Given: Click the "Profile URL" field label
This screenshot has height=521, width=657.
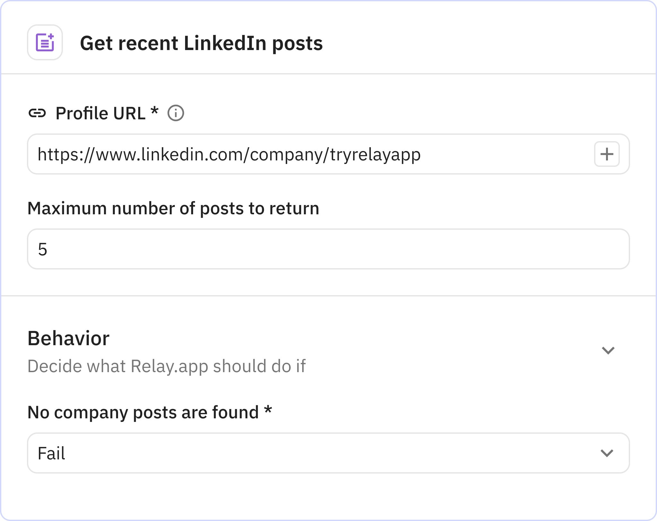Looking at the screenshot, I should pos(100,114).
